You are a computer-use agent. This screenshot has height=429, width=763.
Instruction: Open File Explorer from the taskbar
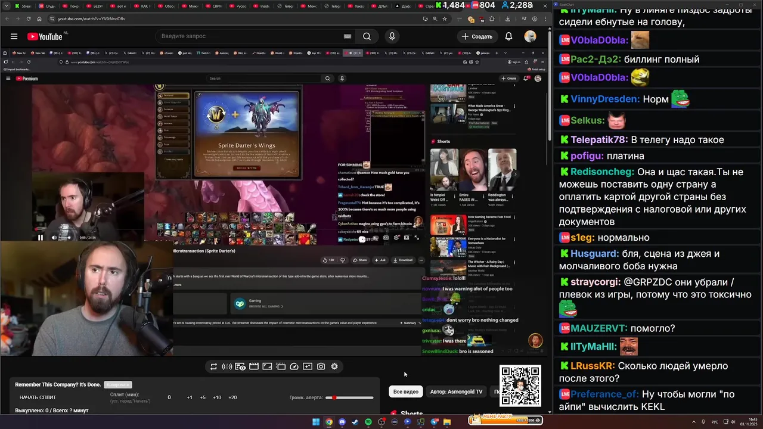point(447,422)
